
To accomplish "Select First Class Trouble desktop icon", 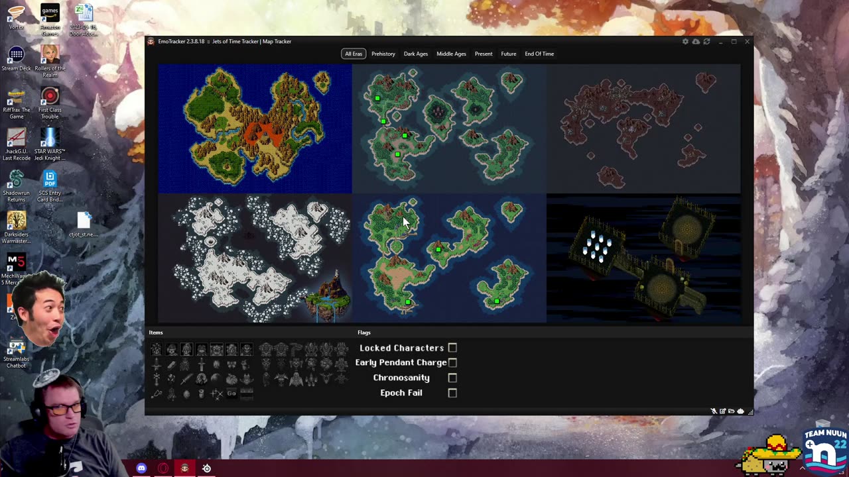I will click(x=50, y=103).
